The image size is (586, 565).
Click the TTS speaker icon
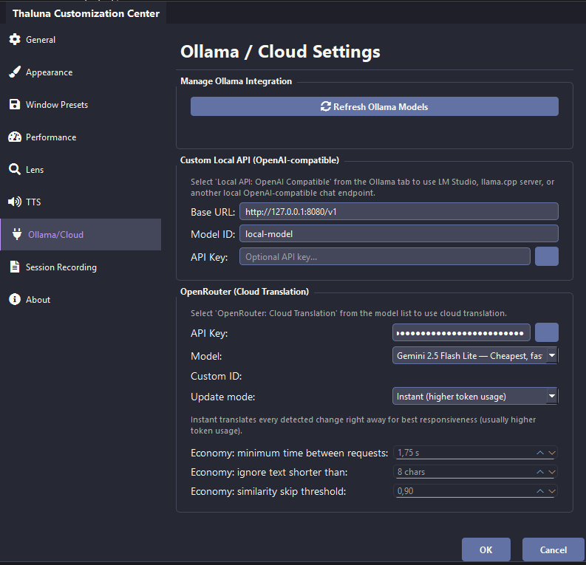(15, 202)
